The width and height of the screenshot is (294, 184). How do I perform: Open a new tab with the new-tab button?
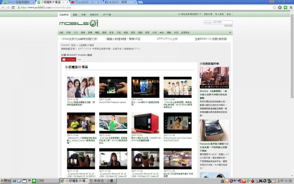(140, 2)
